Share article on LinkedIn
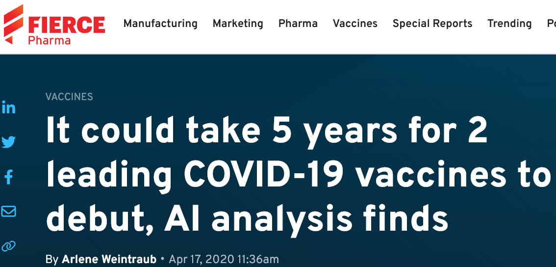Screen dimensions: 556x267 (8, 107)
